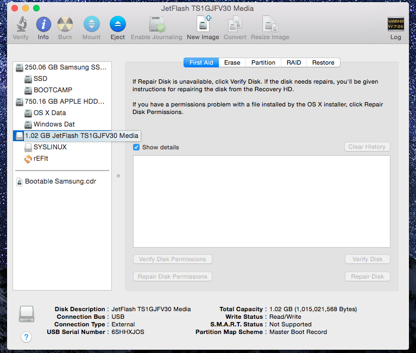Screen dimensions: 416x353
Task: Create a New Image from toolbar
Action: pyautogui.click(x=203, y=24)
